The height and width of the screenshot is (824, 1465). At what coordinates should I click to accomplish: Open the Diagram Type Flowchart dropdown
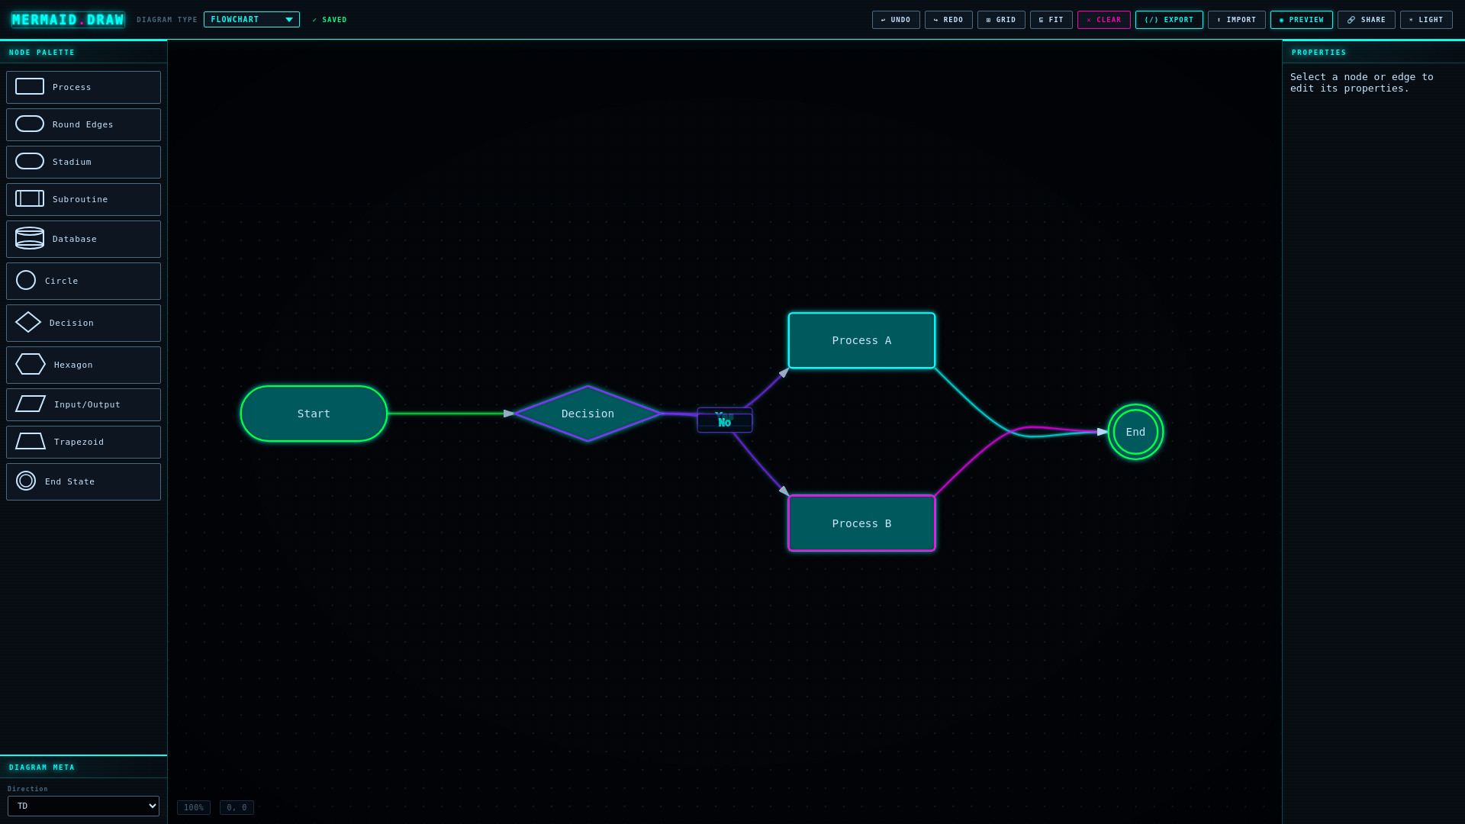click(252, 20)
